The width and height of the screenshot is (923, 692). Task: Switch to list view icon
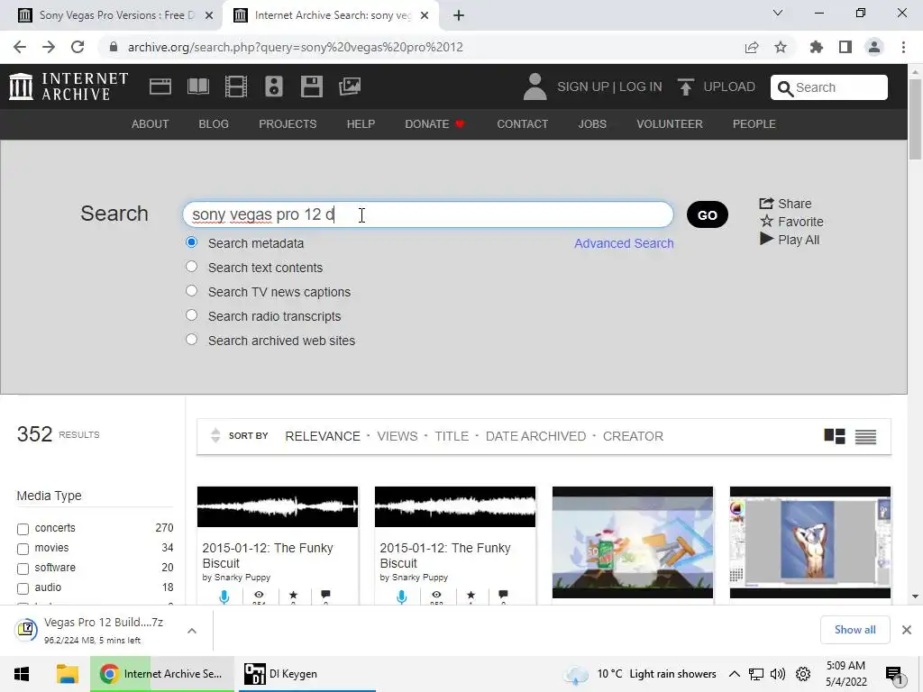pyautogui.click(x=865, y=437)
